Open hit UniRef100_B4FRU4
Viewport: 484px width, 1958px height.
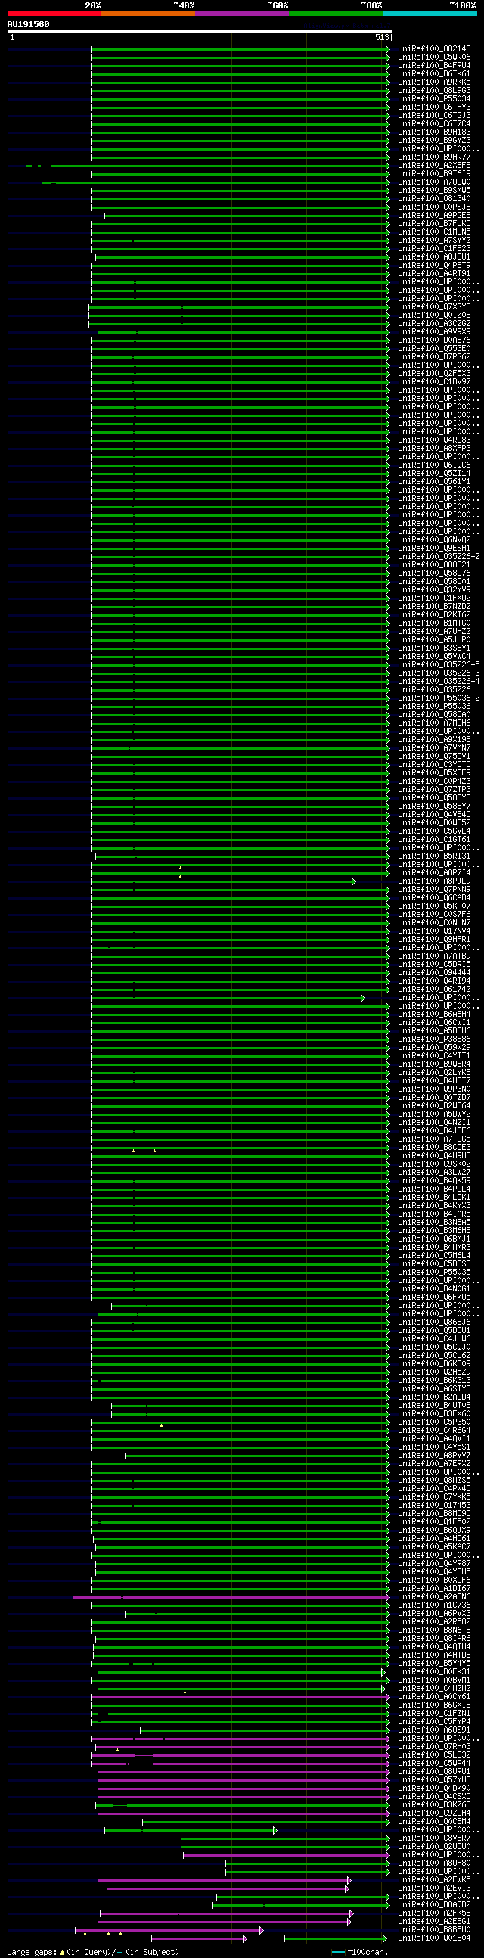click(434, 65)
